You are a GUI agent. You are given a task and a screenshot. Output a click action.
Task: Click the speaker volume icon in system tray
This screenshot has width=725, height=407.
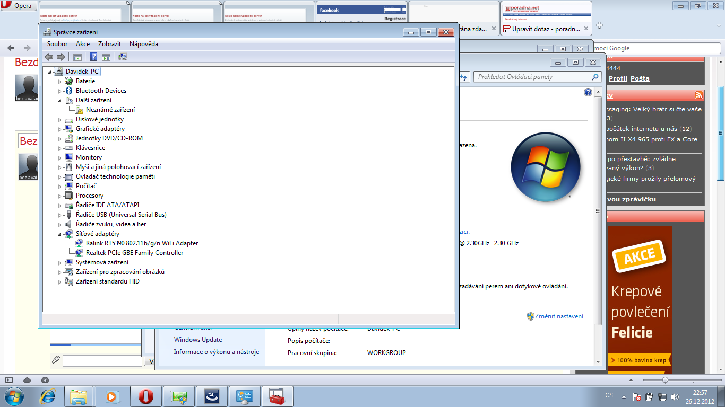(x=675, y=396)
